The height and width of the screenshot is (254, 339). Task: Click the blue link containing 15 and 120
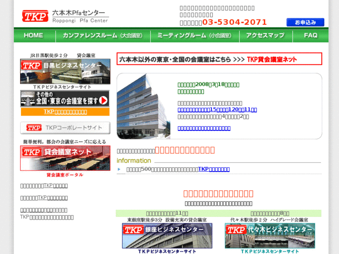(217, 110)
